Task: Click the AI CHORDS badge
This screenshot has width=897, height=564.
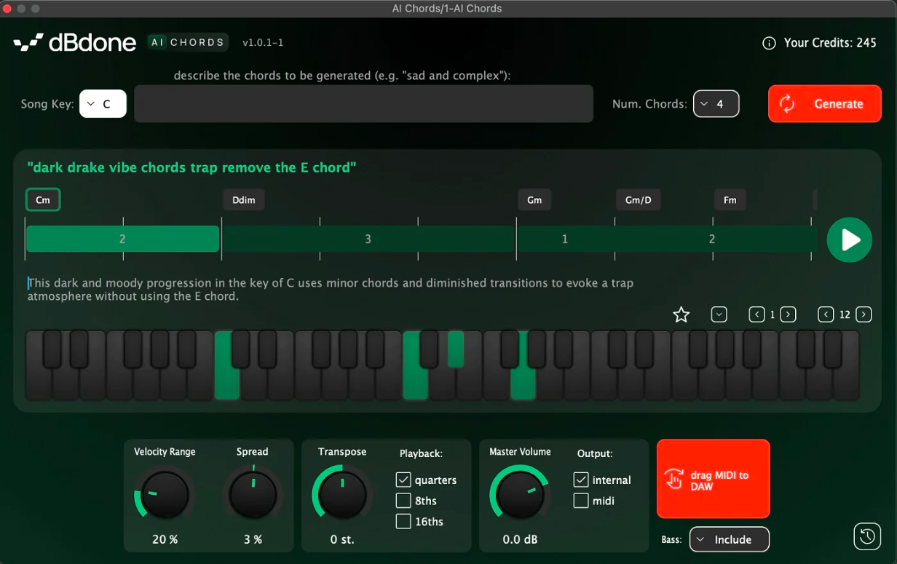Action: click(188, 42)
